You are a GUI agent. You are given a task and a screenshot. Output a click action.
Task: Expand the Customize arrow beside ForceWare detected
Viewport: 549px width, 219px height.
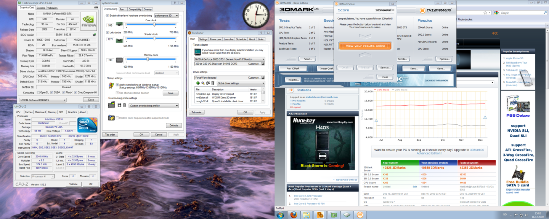pos(263,78)
